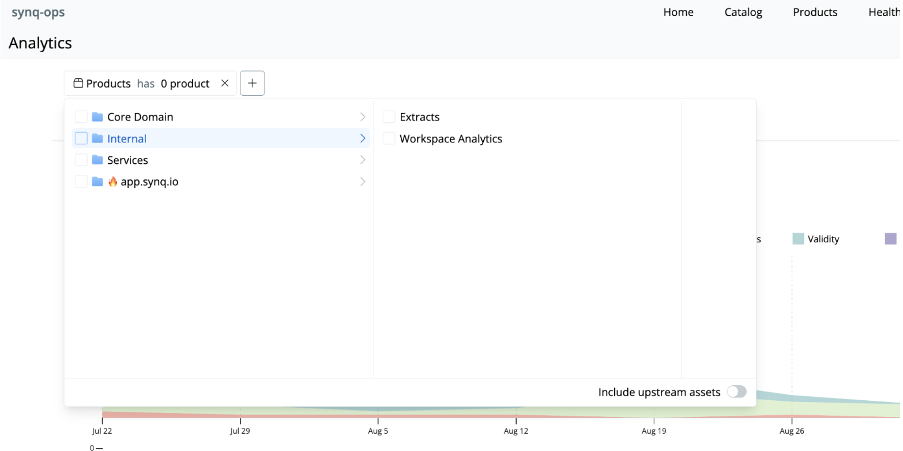Click the Validity legend color swatch
Screen dimensions: 903x451
pos(798,239)
